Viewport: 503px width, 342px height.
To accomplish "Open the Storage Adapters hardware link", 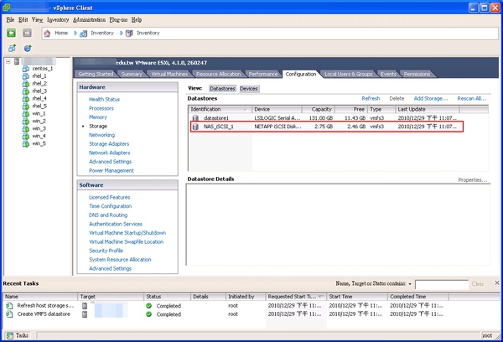I will [x=109, y=144].
